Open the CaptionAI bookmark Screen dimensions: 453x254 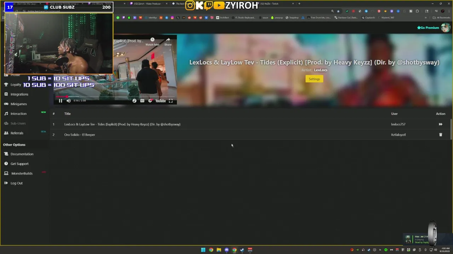coord(368,18)
